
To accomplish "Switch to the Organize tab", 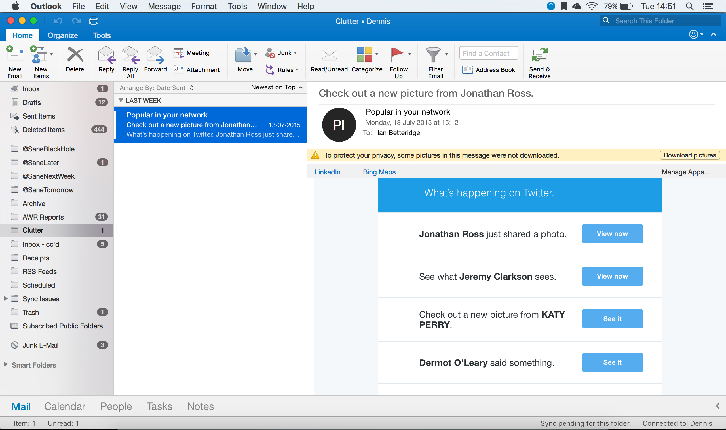I will 63,35.
